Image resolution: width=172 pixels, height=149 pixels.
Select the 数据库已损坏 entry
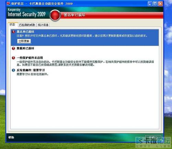pyautogui.click(x=25, y=48)
